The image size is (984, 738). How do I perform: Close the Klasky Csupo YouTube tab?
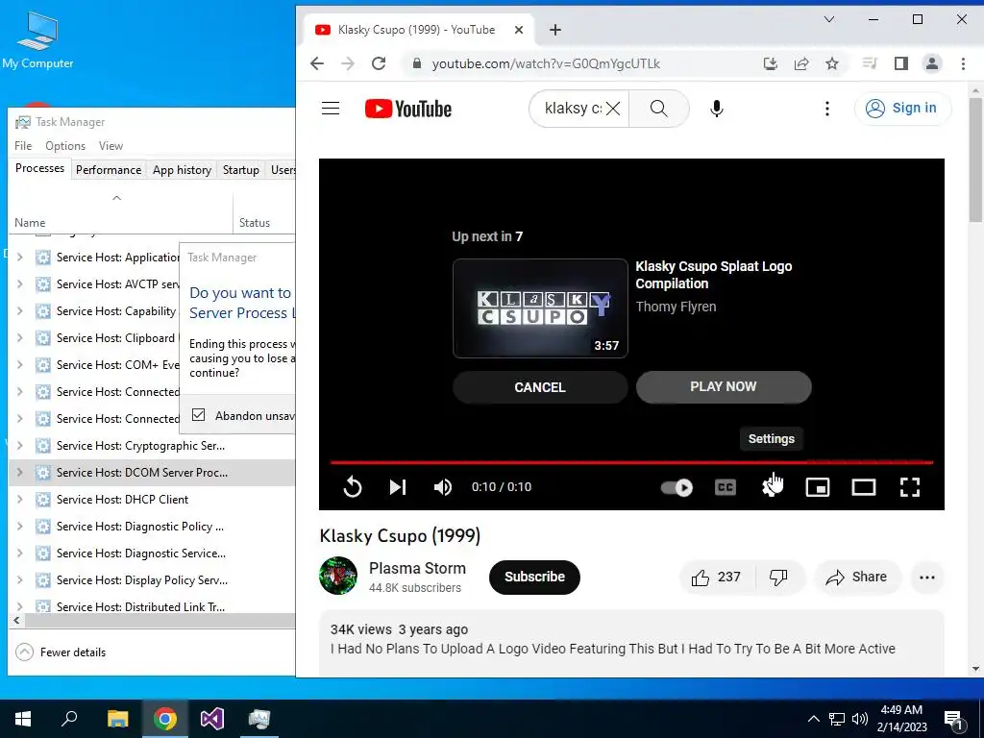(519, 30)
